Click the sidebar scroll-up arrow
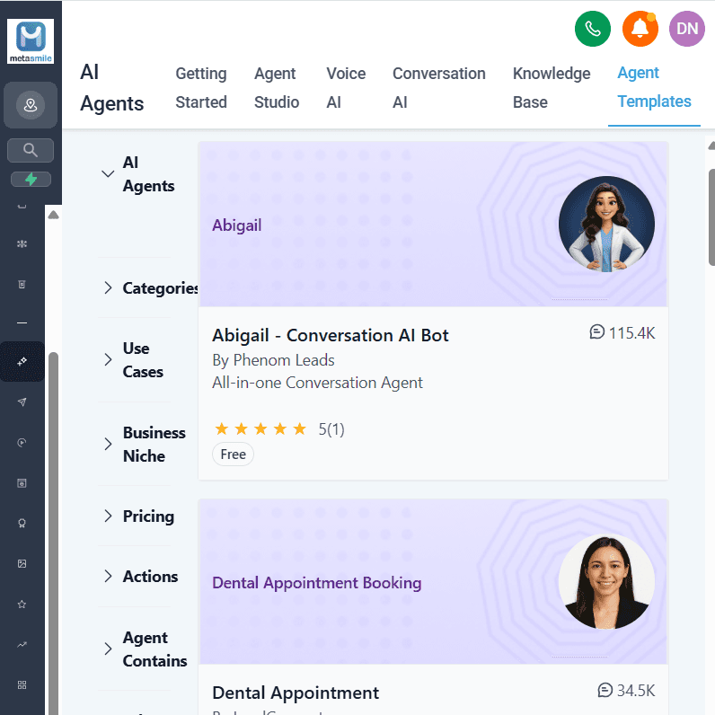 [x=53, y=215]
